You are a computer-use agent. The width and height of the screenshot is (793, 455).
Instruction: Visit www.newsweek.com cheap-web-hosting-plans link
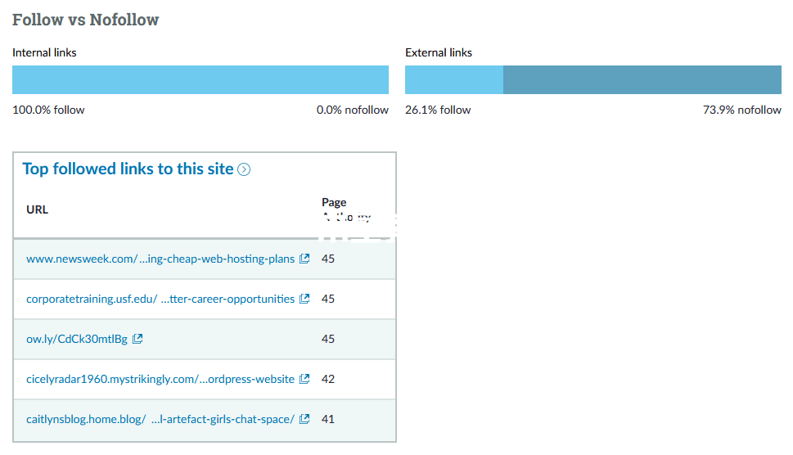tap(160, 259)
